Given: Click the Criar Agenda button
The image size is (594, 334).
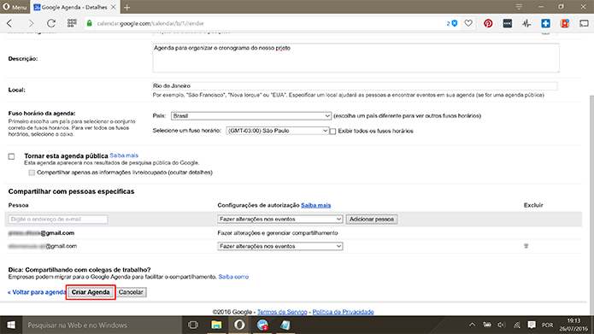Looking at the screenshot, I should [x=91, y=292].
